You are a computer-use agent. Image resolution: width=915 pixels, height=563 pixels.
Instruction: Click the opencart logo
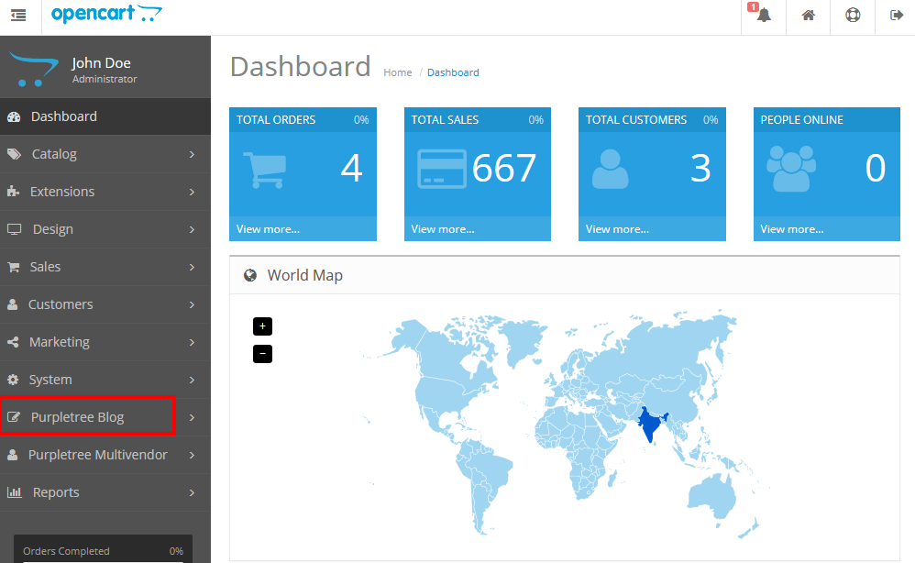tap(106, 14)
